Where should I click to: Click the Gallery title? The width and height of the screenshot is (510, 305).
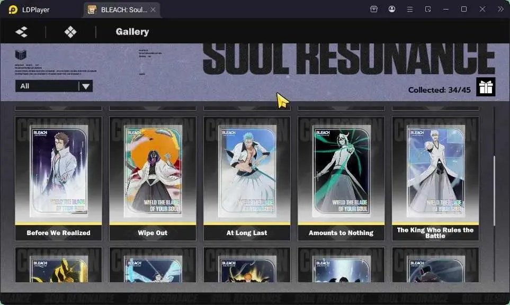point(132,32)
